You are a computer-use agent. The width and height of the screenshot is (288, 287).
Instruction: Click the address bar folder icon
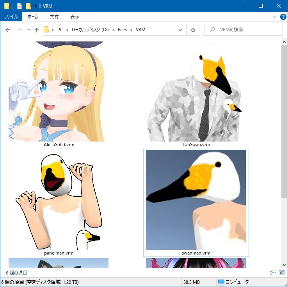(x=46, y=29)
